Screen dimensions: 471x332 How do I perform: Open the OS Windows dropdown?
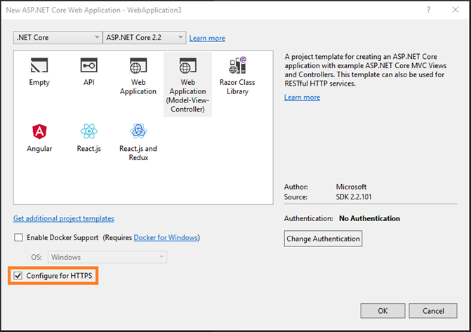[107, 257]
